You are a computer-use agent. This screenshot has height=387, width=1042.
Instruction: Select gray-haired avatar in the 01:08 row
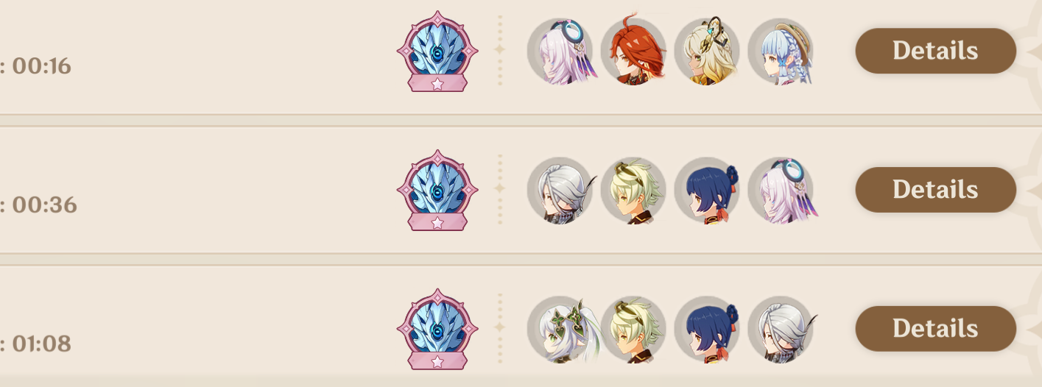click(x=781, y=329)
